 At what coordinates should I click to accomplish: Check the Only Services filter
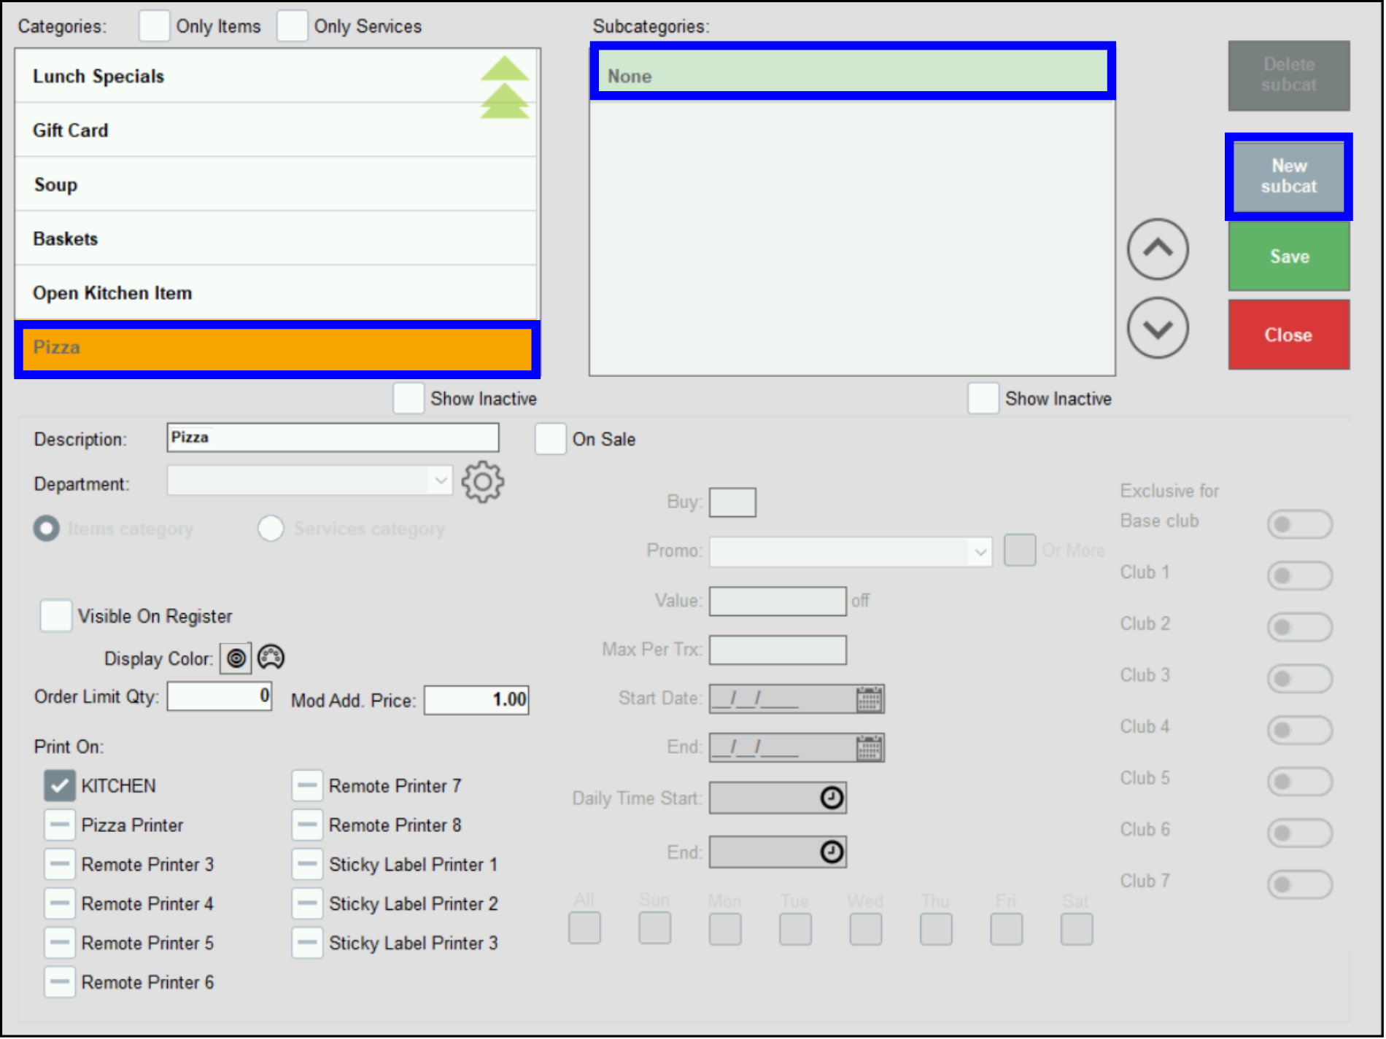[293, 26]
